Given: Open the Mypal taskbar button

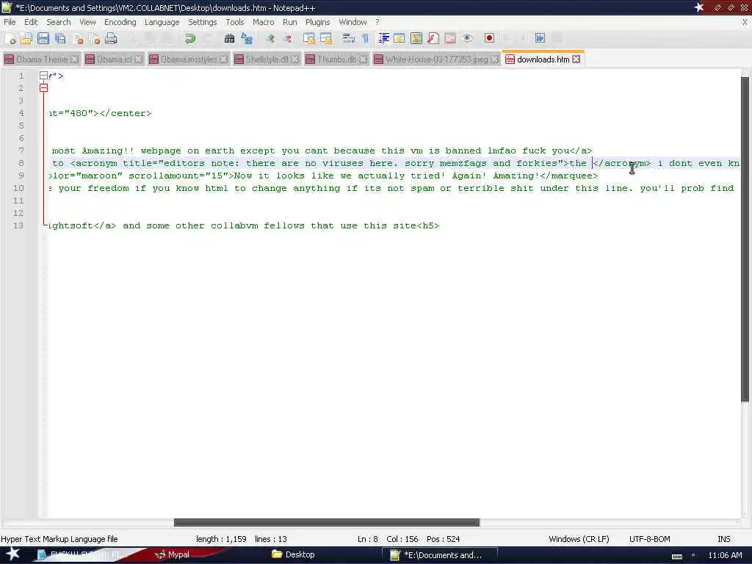Looking at the screenshot, I should pyautogui.click(x=173, y=555).
